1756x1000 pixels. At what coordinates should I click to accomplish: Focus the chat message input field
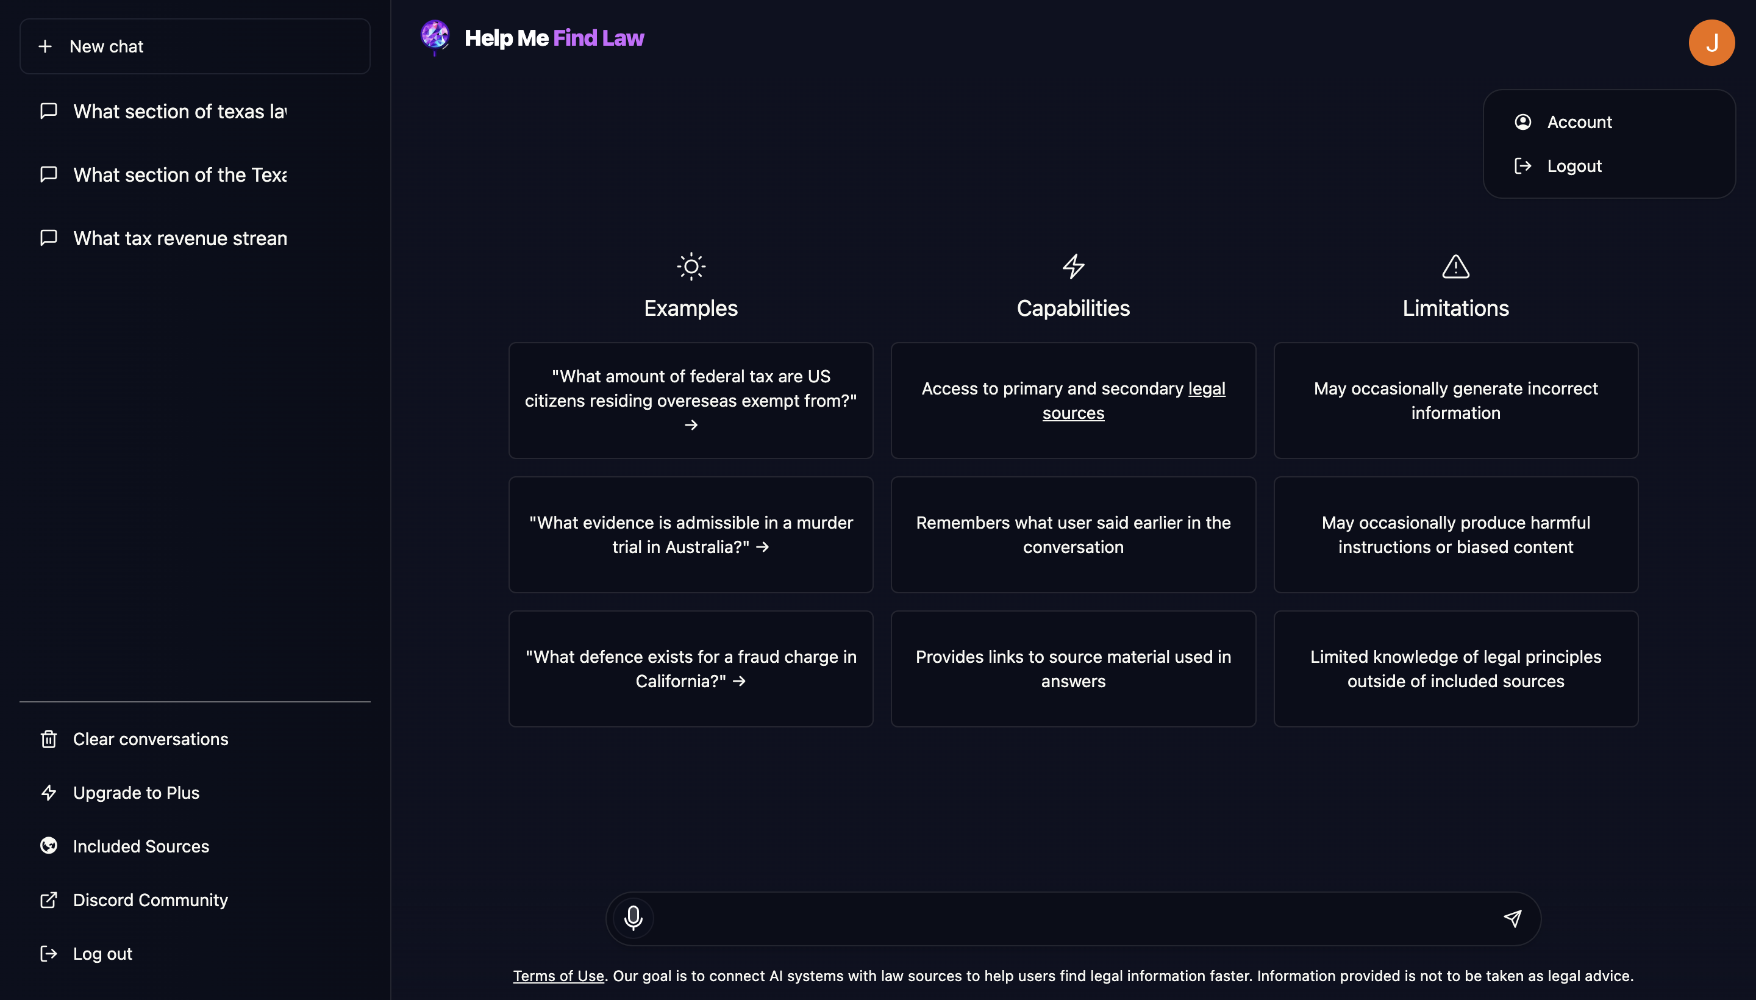click(x=1071, y=918)
